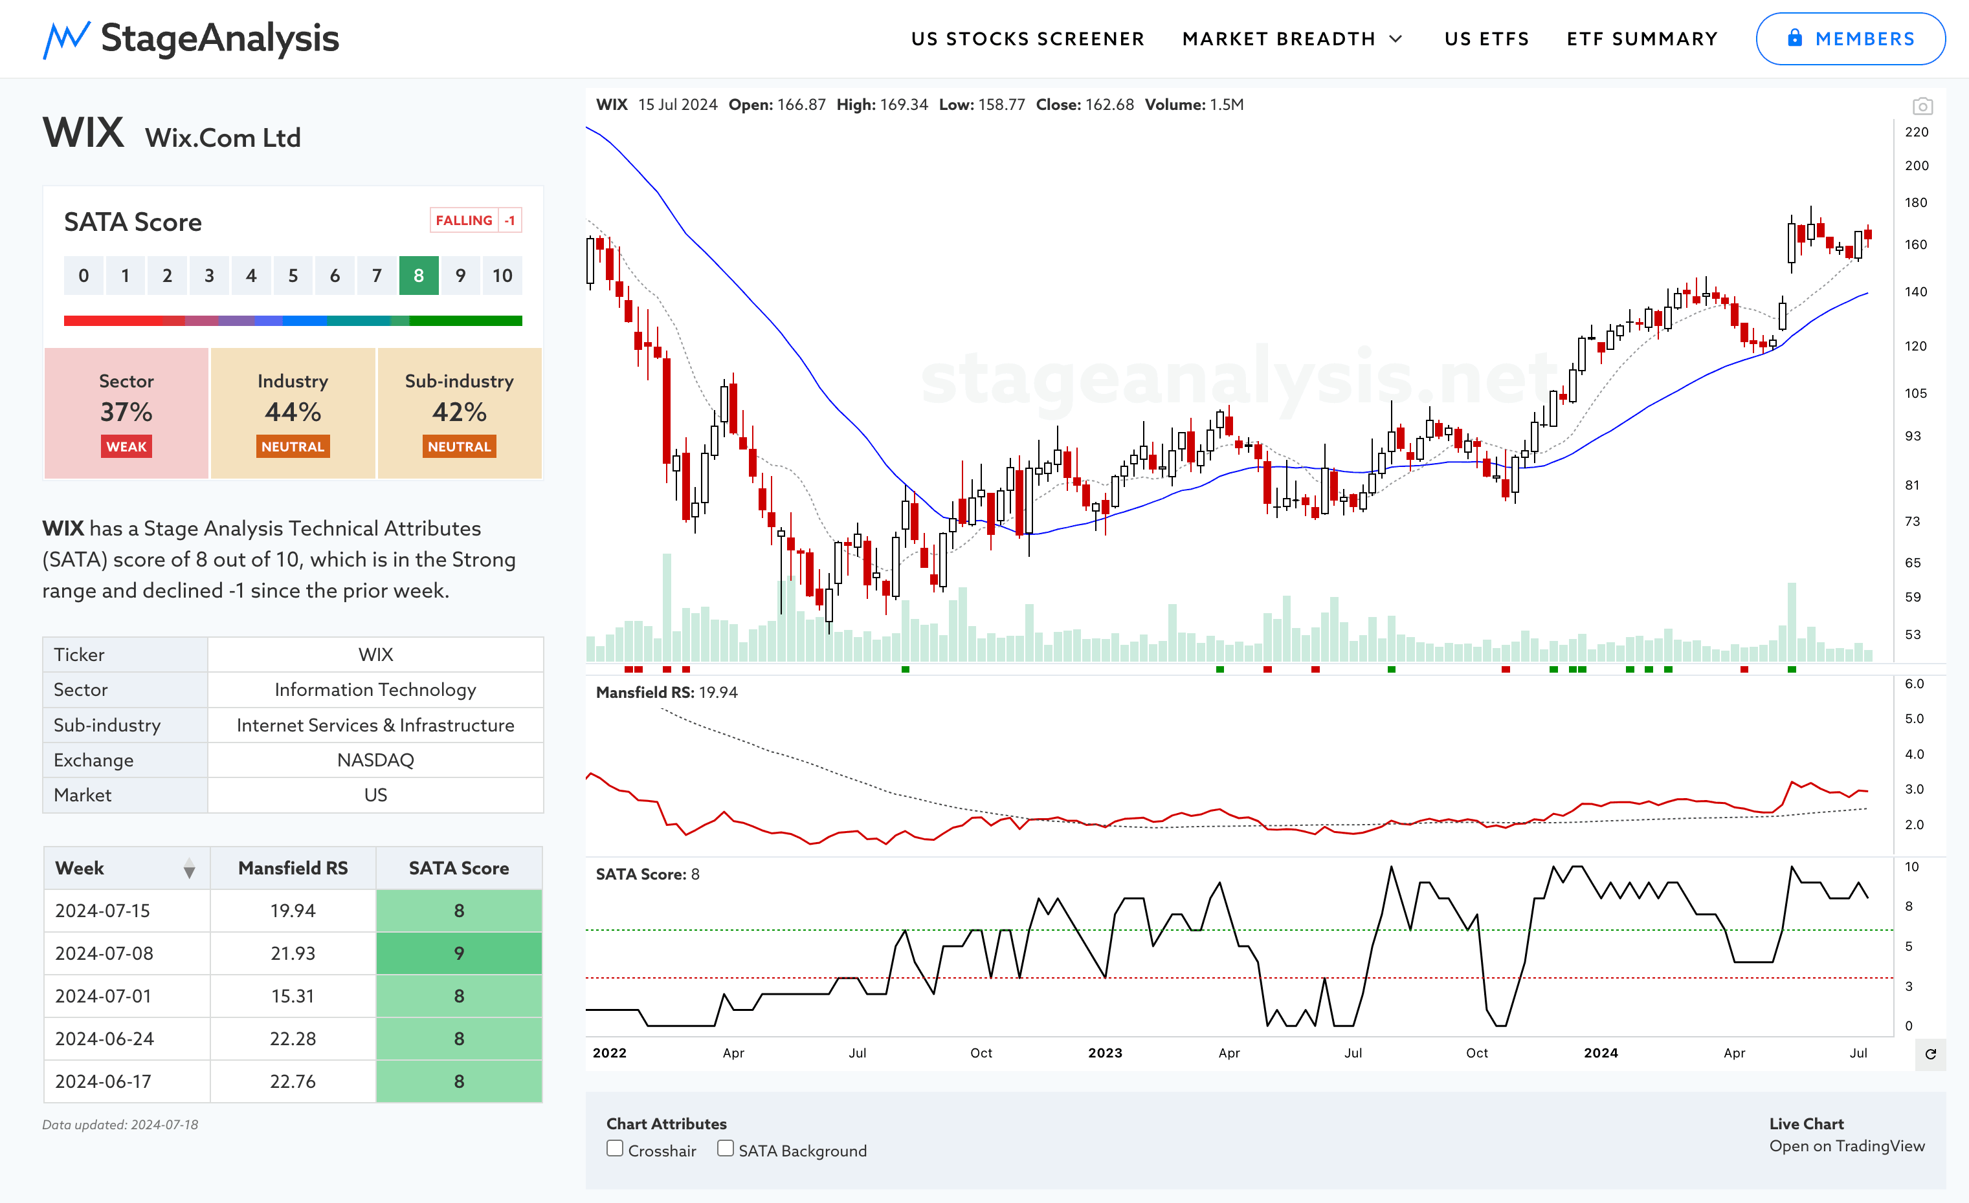Select the 2024-06-17 week cell
The width and height of the screenshot is (1969, 1203).
pos(127,1081)
